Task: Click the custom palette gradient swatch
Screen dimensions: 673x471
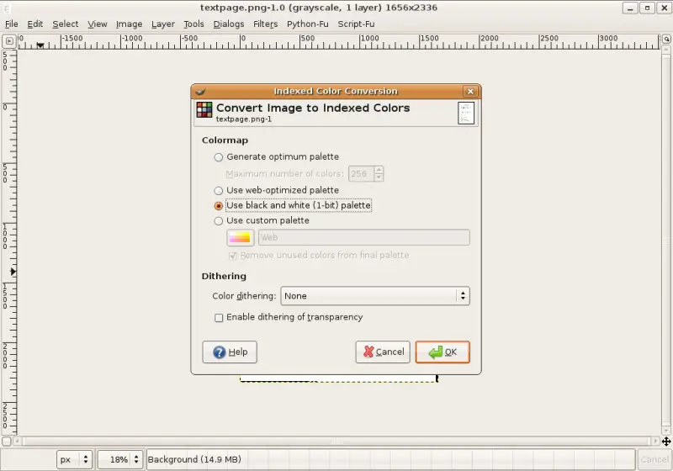Action: pos(240,238)
